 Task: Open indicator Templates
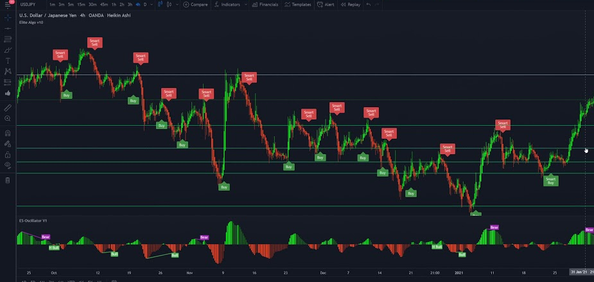pos(298,4)
